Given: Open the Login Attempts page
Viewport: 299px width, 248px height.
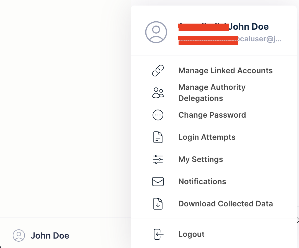Looking at the screenshot, I should click(207, 137).
